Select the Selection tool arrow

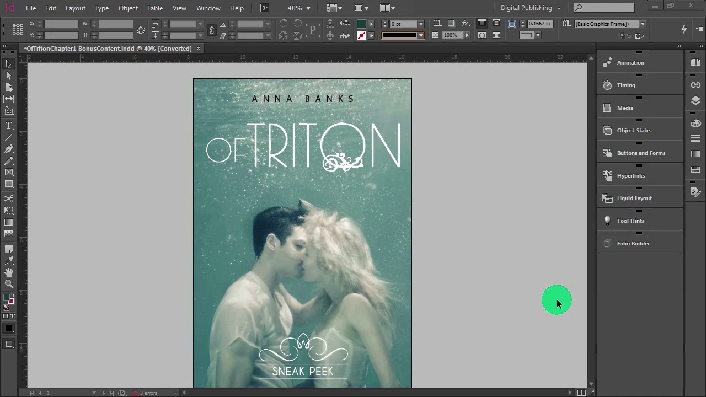point(9,64)
